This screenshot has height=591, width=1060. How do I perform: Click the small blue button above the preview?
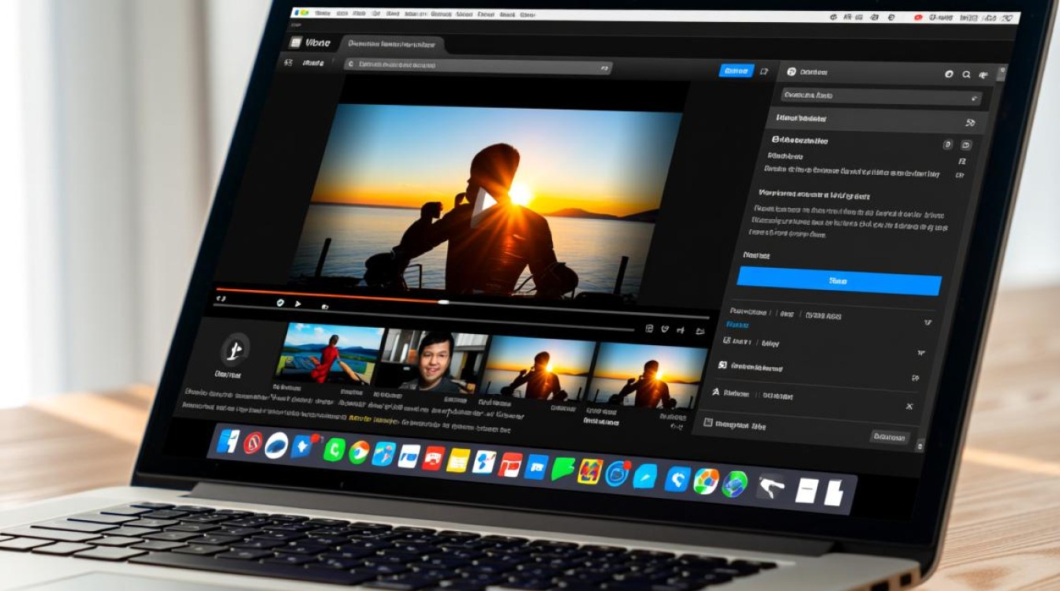(x=736, y=71)
